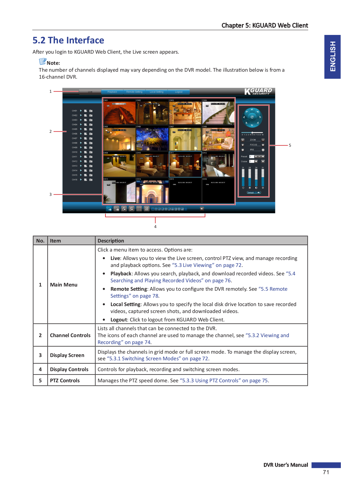Screen dimensions: 341x482
Task: Adjust the first vertical level slider showing 31
Action: click(243, 177)
